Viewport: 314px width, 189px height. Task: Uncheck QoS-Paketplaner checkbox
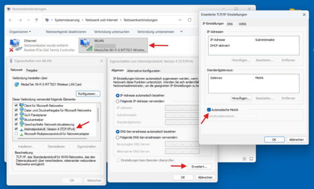[16, 115]
